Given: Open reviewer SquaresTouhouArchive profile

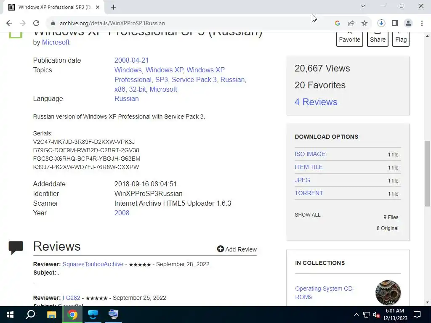Looking at the screenshot, I should [x=93, y=264].
